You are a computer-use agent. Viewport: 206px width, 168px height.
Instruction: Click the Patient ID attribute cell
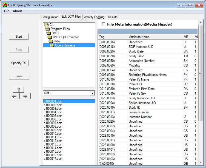155,84
